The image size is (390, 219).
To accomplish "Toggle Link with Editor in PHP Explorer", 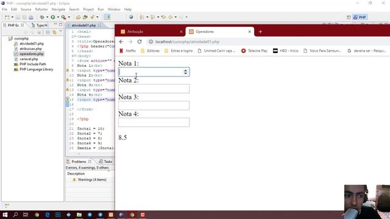I will pyautogui.click(x=54, y=32).
